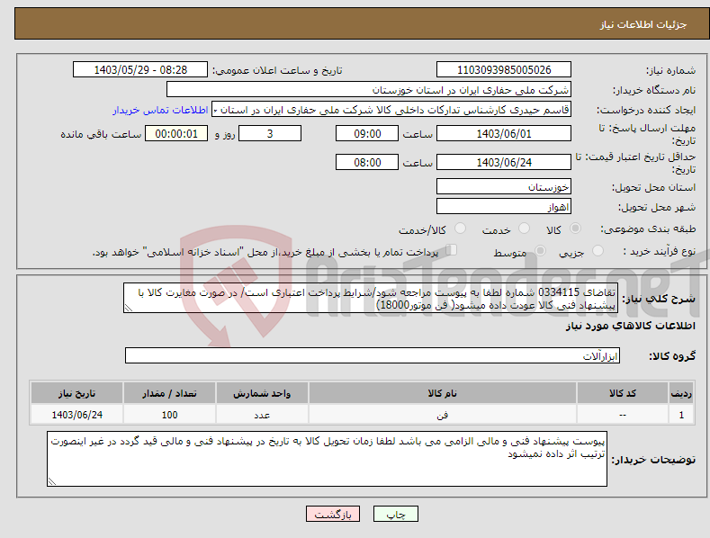The width and height of the screenshot is (710, 538).
Task: Click the ردیف column header
Action: tap(681, 393)
